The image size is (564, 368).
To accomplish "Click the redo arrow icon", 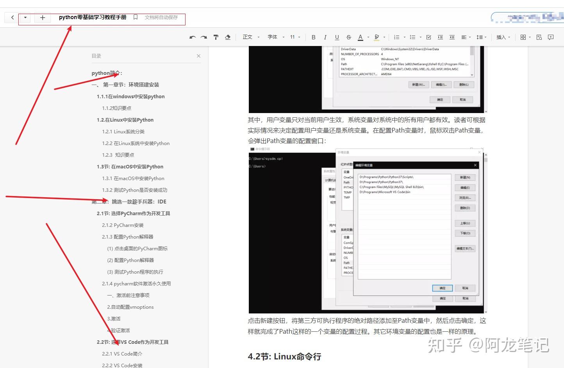I will tap(204, 37).
